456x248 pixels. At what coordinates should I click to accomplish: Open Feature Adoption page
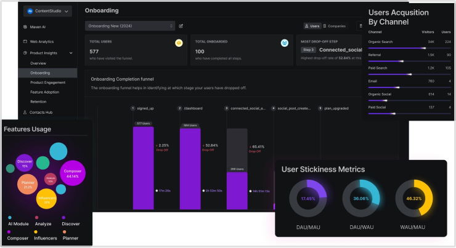(44, 92)
